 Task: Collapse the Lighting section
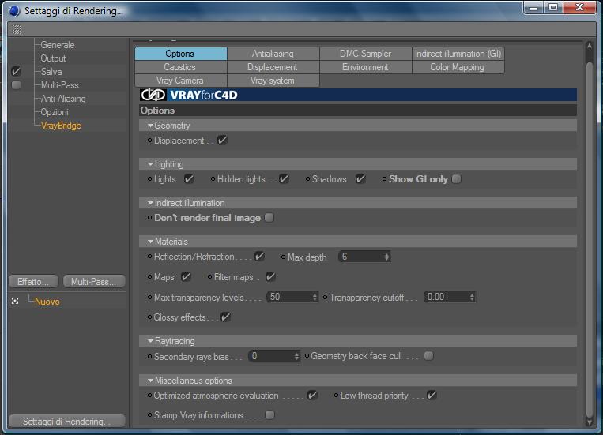150,164
